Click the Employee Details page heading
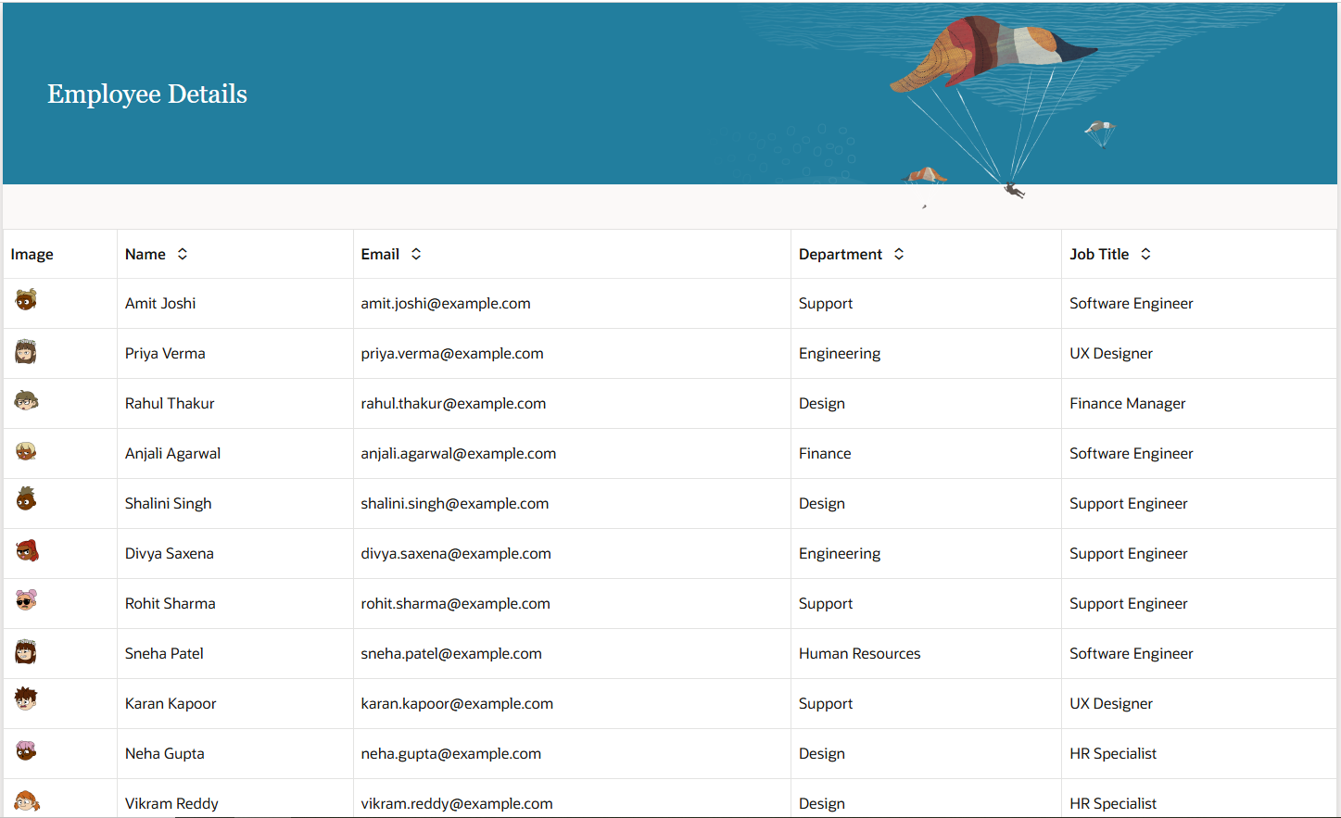Viewport: 1341px width, 818px height. [x=147, y=94]
